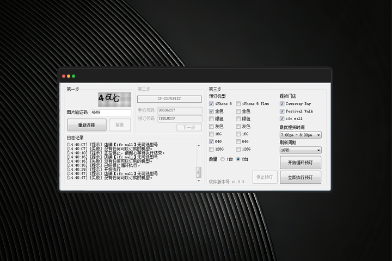The height and width of the screenshot is (261, 392).
Task: Click the log scrollbar up arrow
Action: pos(199,146)
